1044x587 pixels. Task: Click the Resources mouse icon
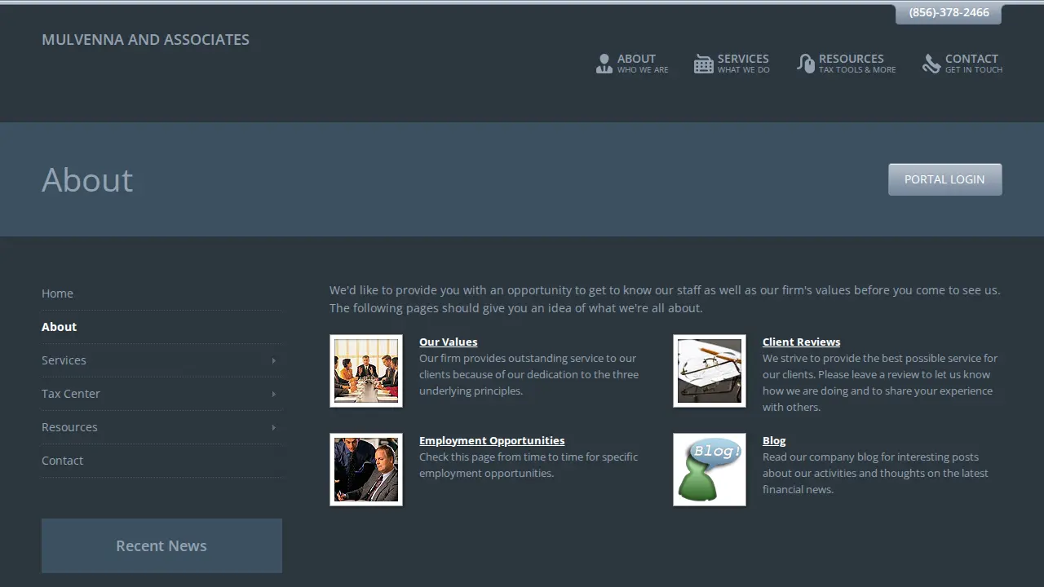[x=806, y=64]
